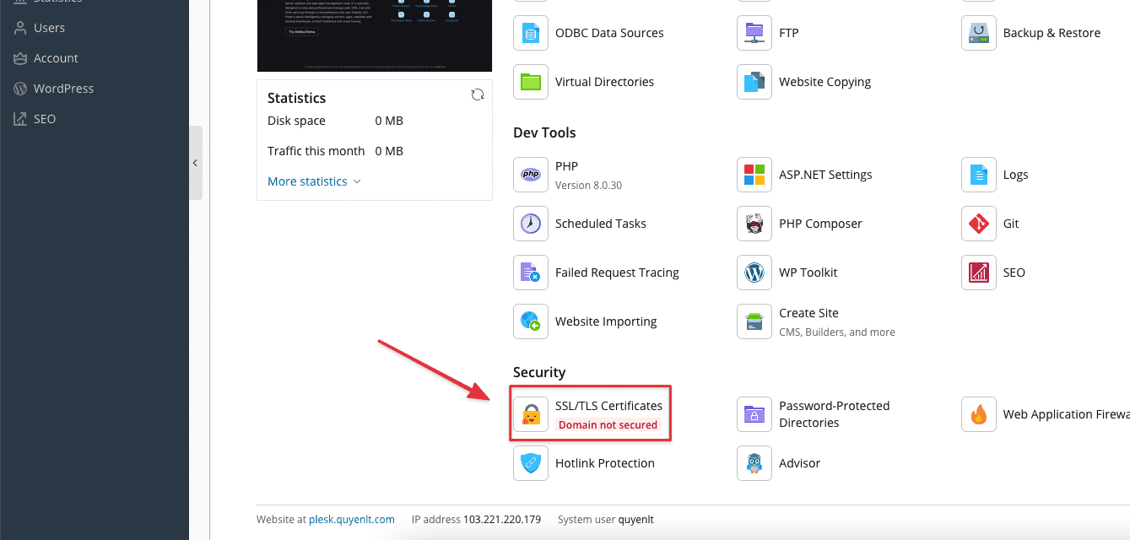Click the website preview thumbnail
The width and height of the screenshot is (1130, 540).
tap(374, 34)
